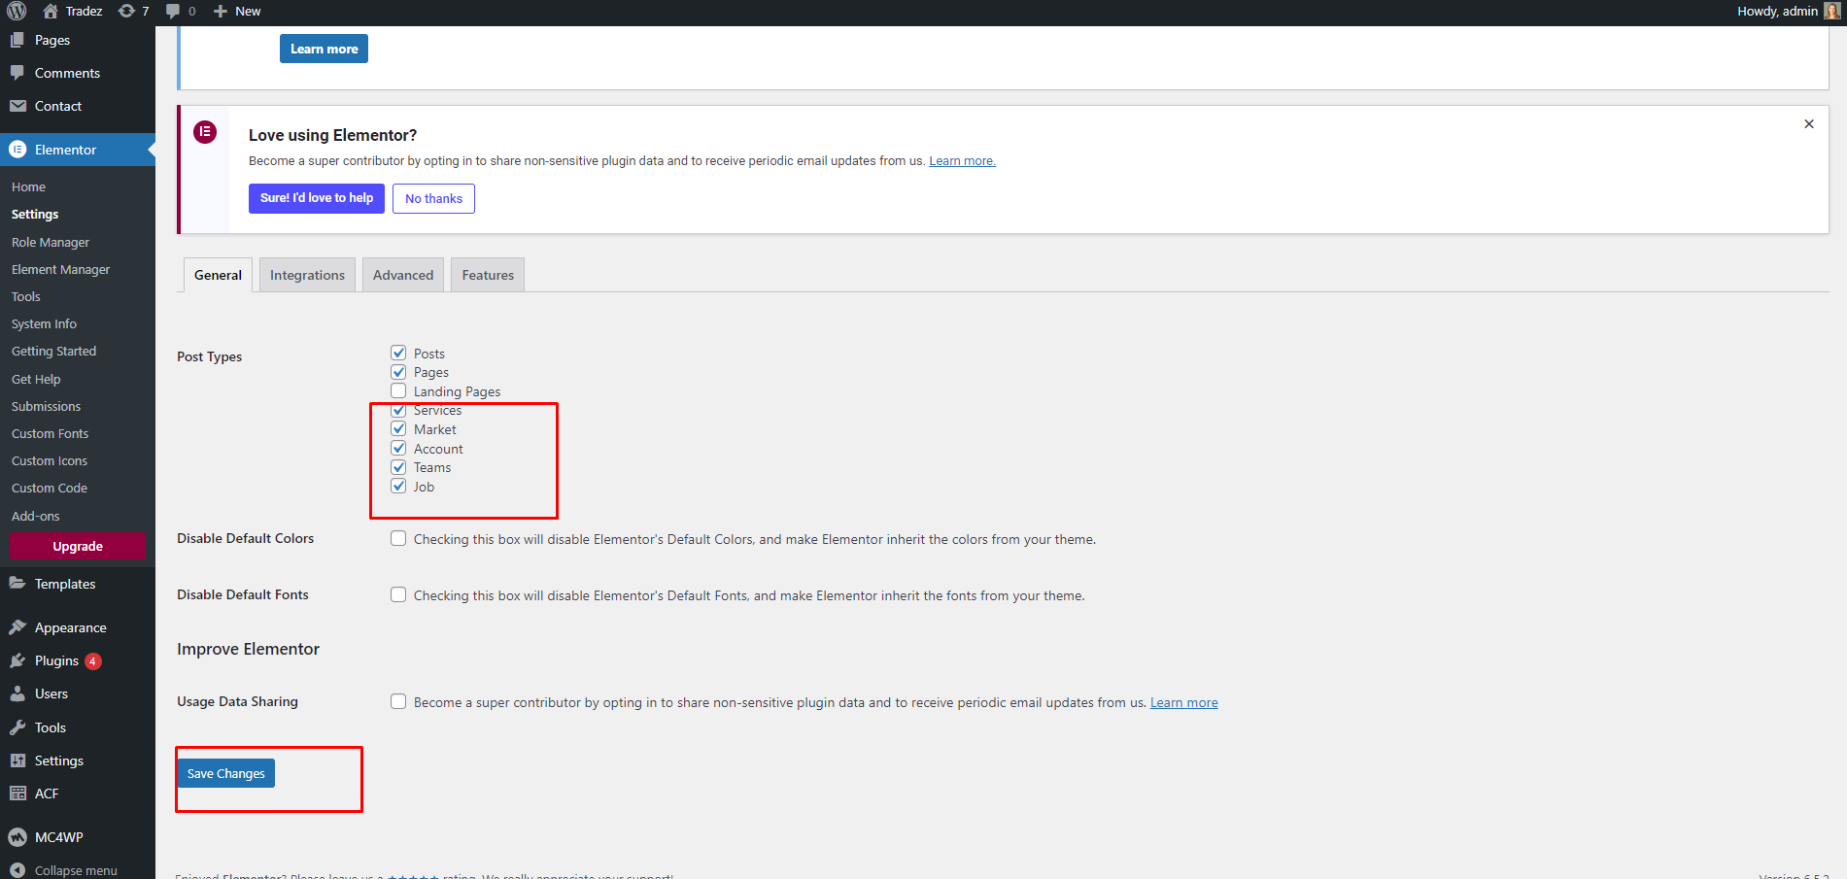Click the Elementor logo in the notice

pos(205,132)
